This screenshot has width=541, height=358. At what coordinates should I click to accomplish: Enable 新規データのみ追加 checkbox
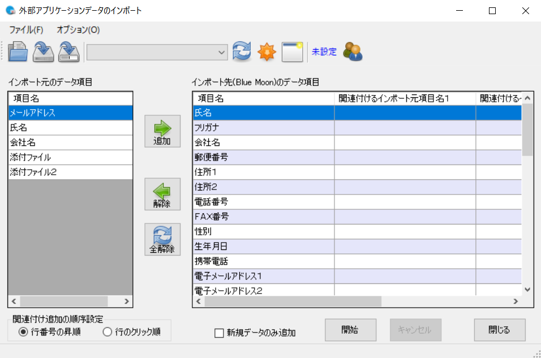(220, 333)
